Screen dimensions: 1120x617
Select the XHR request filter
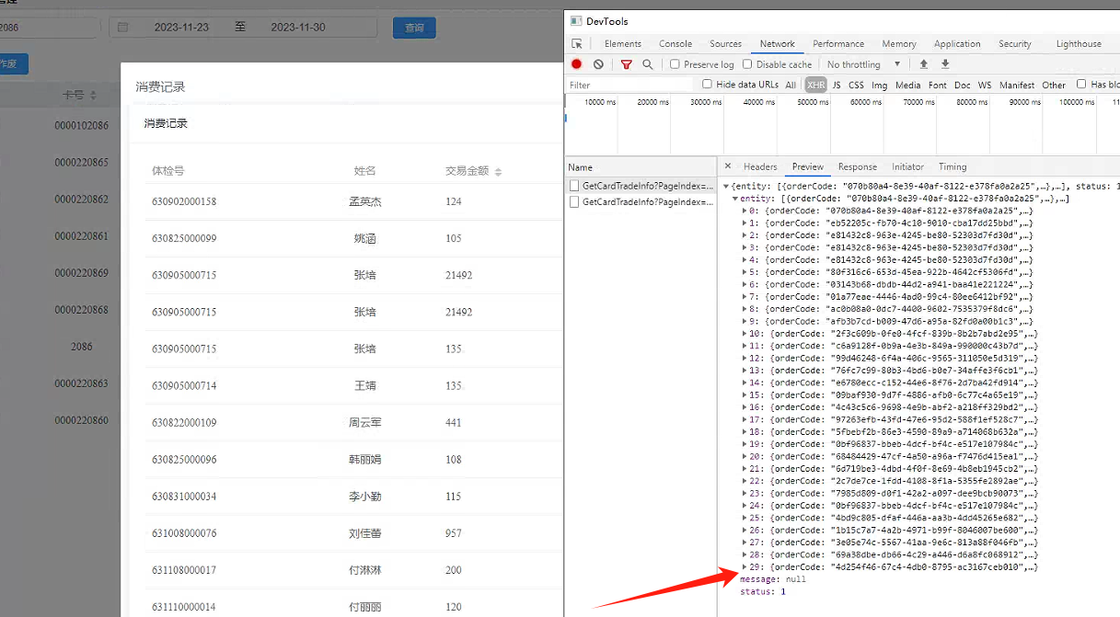tap(815, 85)
